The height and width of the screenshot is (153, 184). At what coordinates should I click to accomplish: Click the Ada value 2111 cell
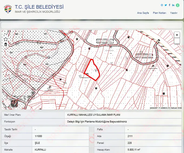pos(153,136)
